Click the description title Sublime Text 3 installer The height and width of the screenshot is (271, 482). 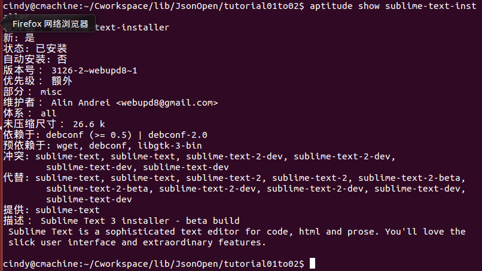(105, 221)
